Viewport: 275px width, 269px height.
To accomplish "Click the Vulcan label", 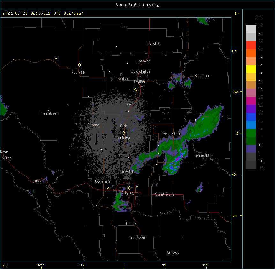I will (173, 253).
